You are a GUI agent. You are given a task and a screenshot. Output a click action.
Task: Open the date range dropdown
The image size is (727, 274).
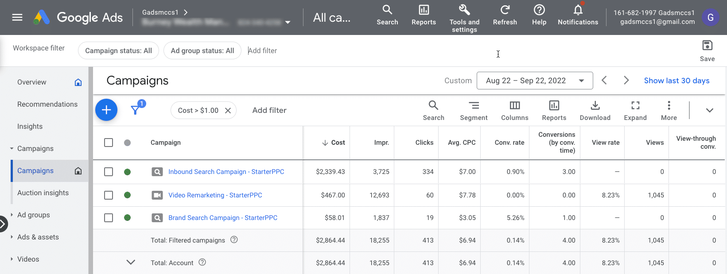coord(535,81)
